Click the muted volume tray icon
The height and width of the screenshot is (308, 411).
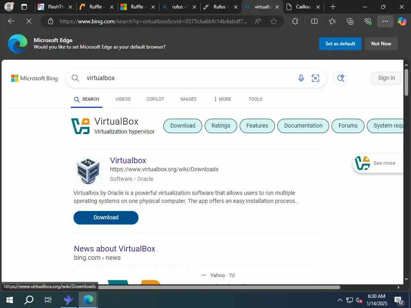(359, 300)
